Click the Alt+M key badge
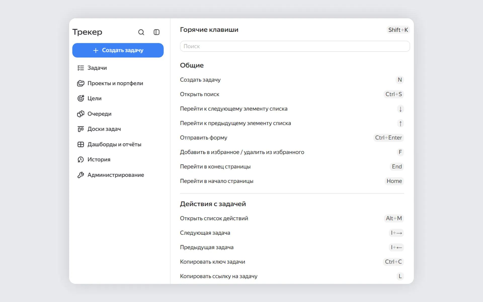 [x=393, y=218]
